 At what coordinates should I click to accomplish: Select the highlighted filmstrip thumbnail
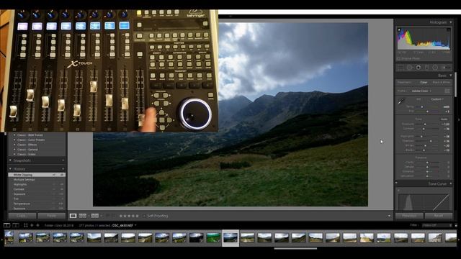coord(230,237)
